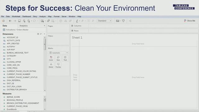Click the Duplicate sheet icon
The width and height of the screenshot is (199, 112).
[x=49, y=21]
